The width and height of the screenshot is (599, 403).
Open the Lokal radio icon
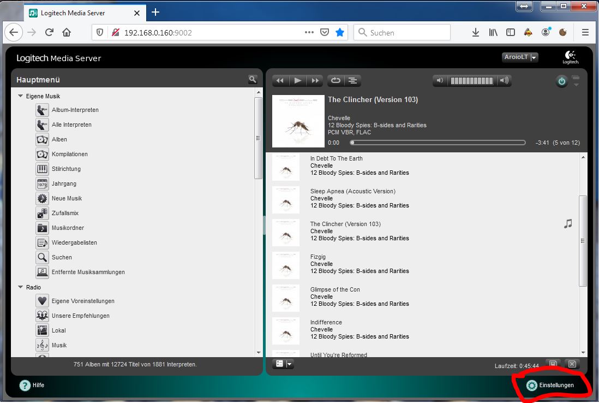pos(42,330)
